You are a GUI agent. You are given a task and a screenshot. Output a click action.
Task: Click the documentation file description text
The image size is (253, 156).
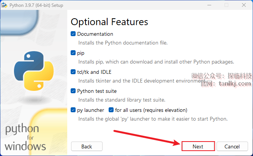pyautogui.click(x=123, y=43)
